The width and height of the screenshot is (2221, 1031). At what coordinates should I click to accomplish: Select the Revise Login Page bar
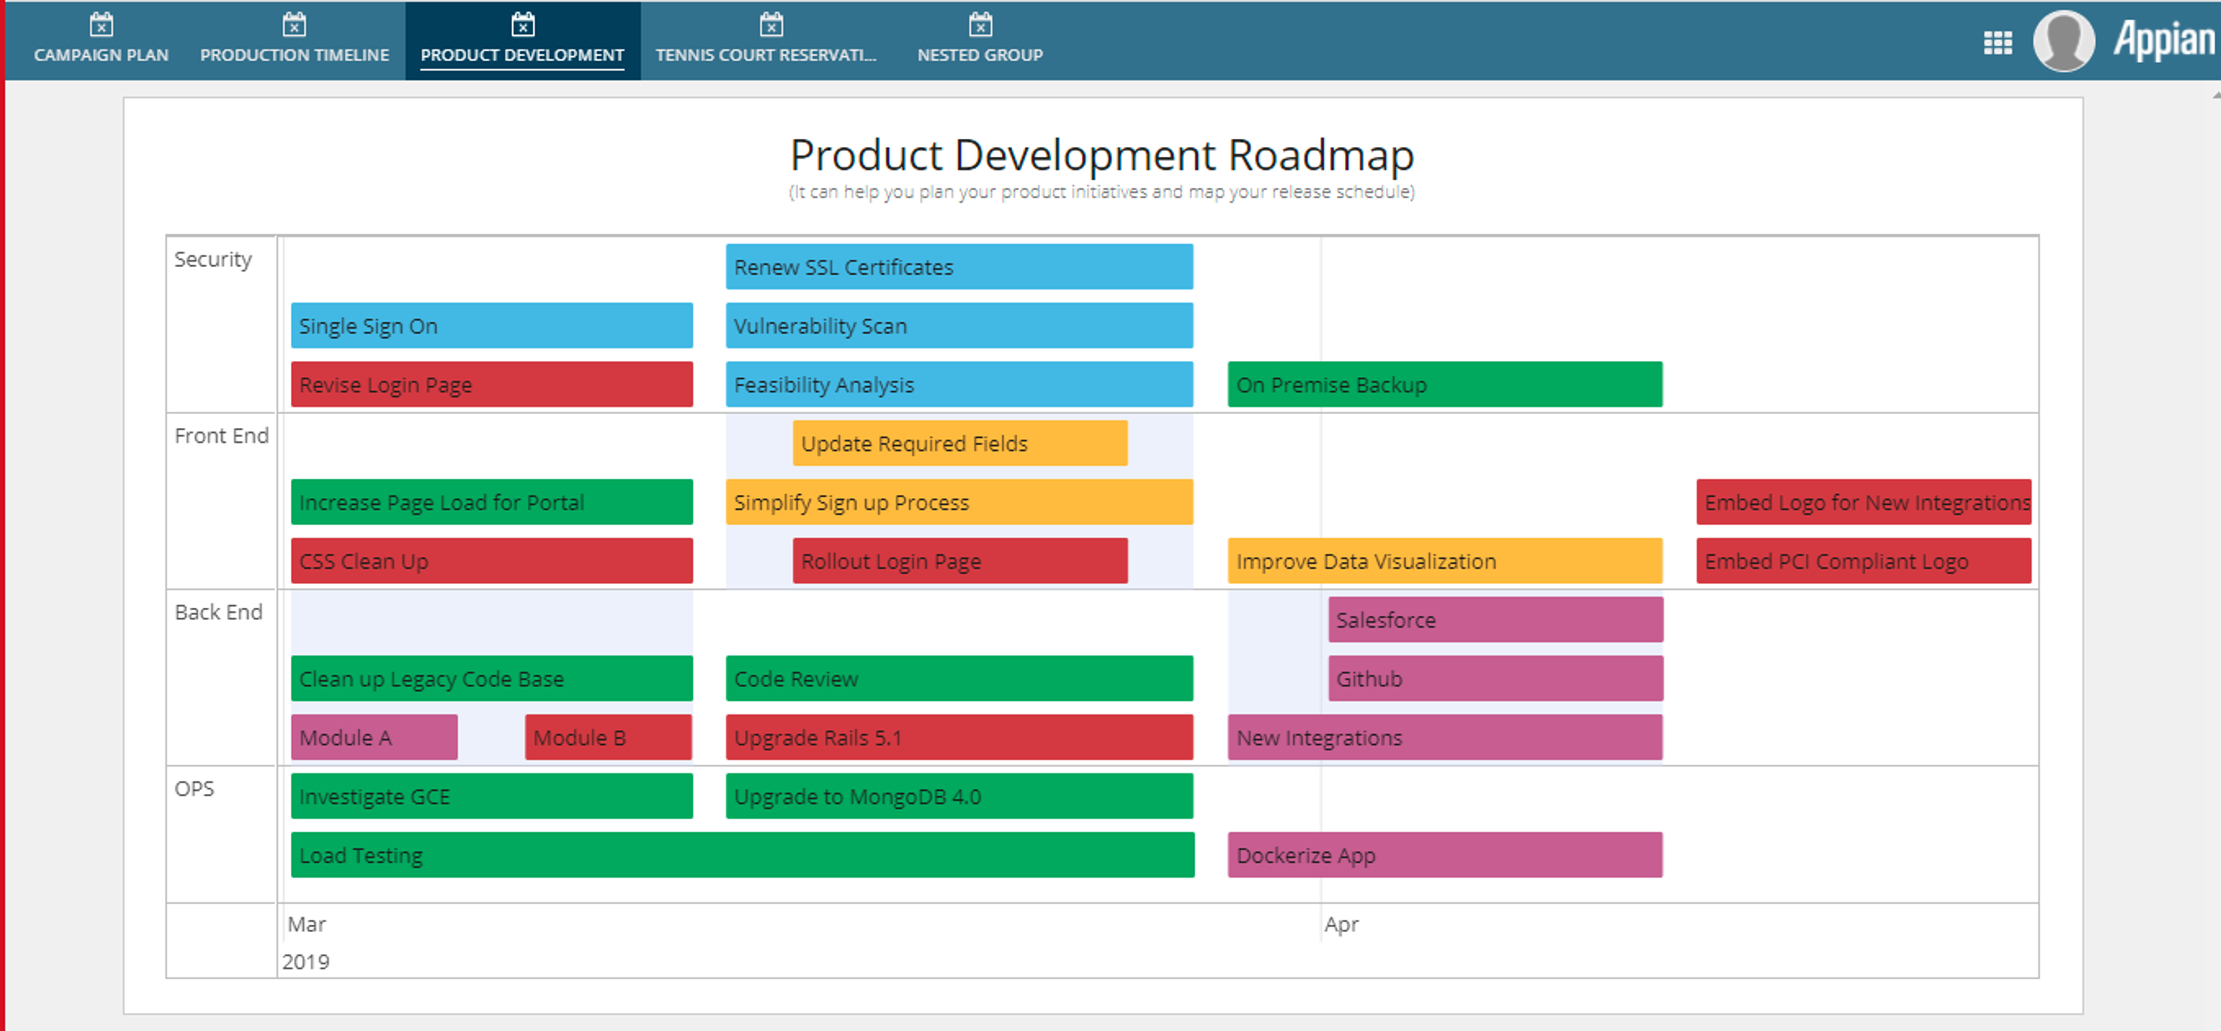492,383
